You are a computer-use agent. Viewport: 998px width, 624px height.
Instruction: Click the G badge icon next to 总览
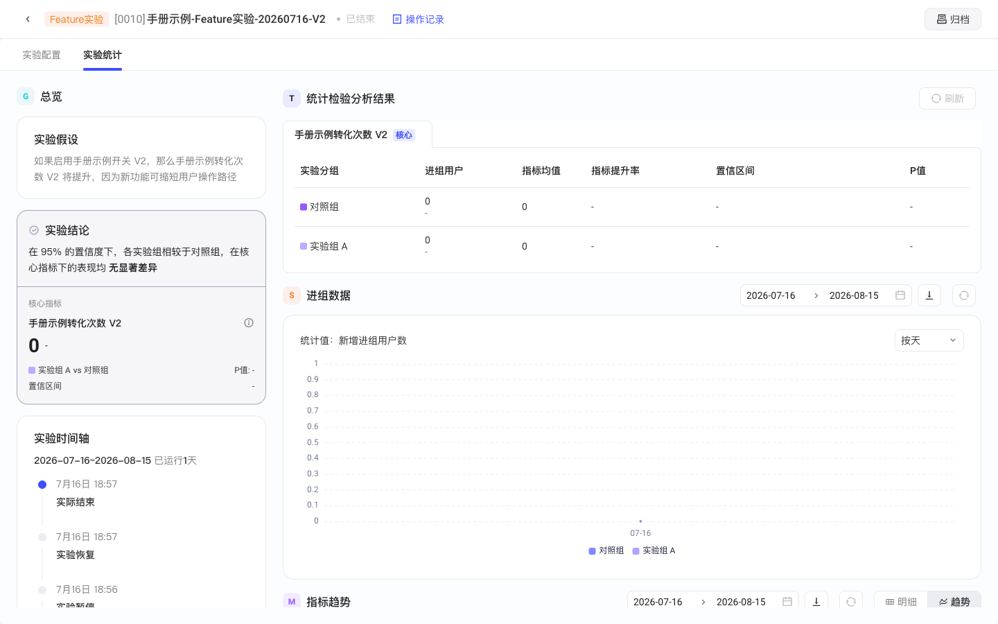tap(26, 96)
